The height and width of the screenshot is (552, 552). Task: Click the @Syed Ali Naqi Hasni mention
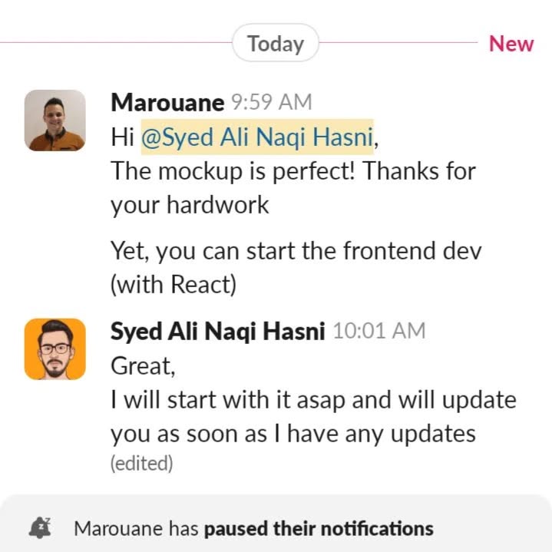(257, 137)
